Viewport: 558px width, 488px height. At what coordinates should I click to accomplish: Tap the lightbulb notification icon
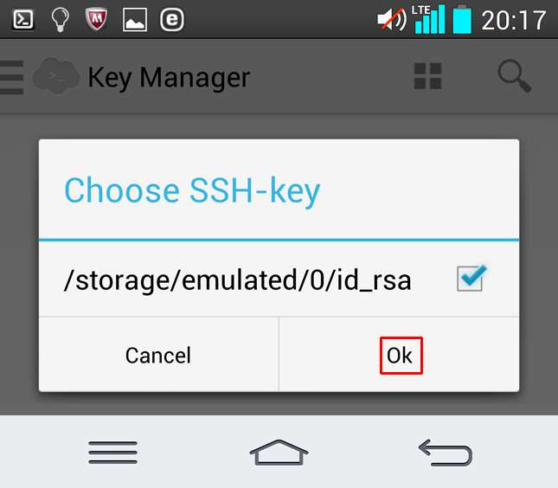[x=61, y=19]
